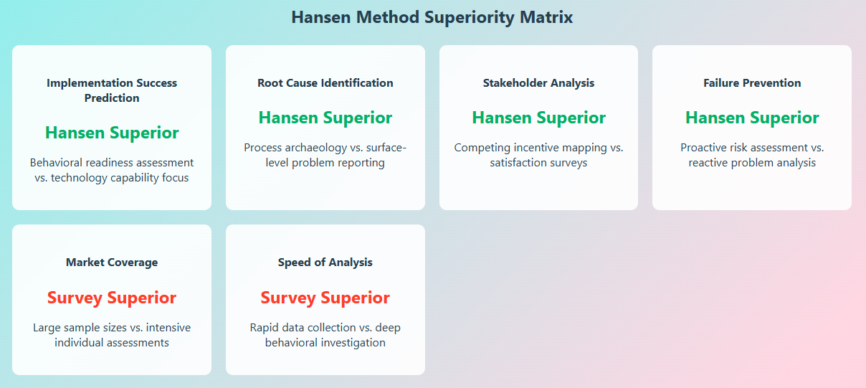Select the Stakeholder Analysis heading
The image size is (866, 388).
(538, 82)
